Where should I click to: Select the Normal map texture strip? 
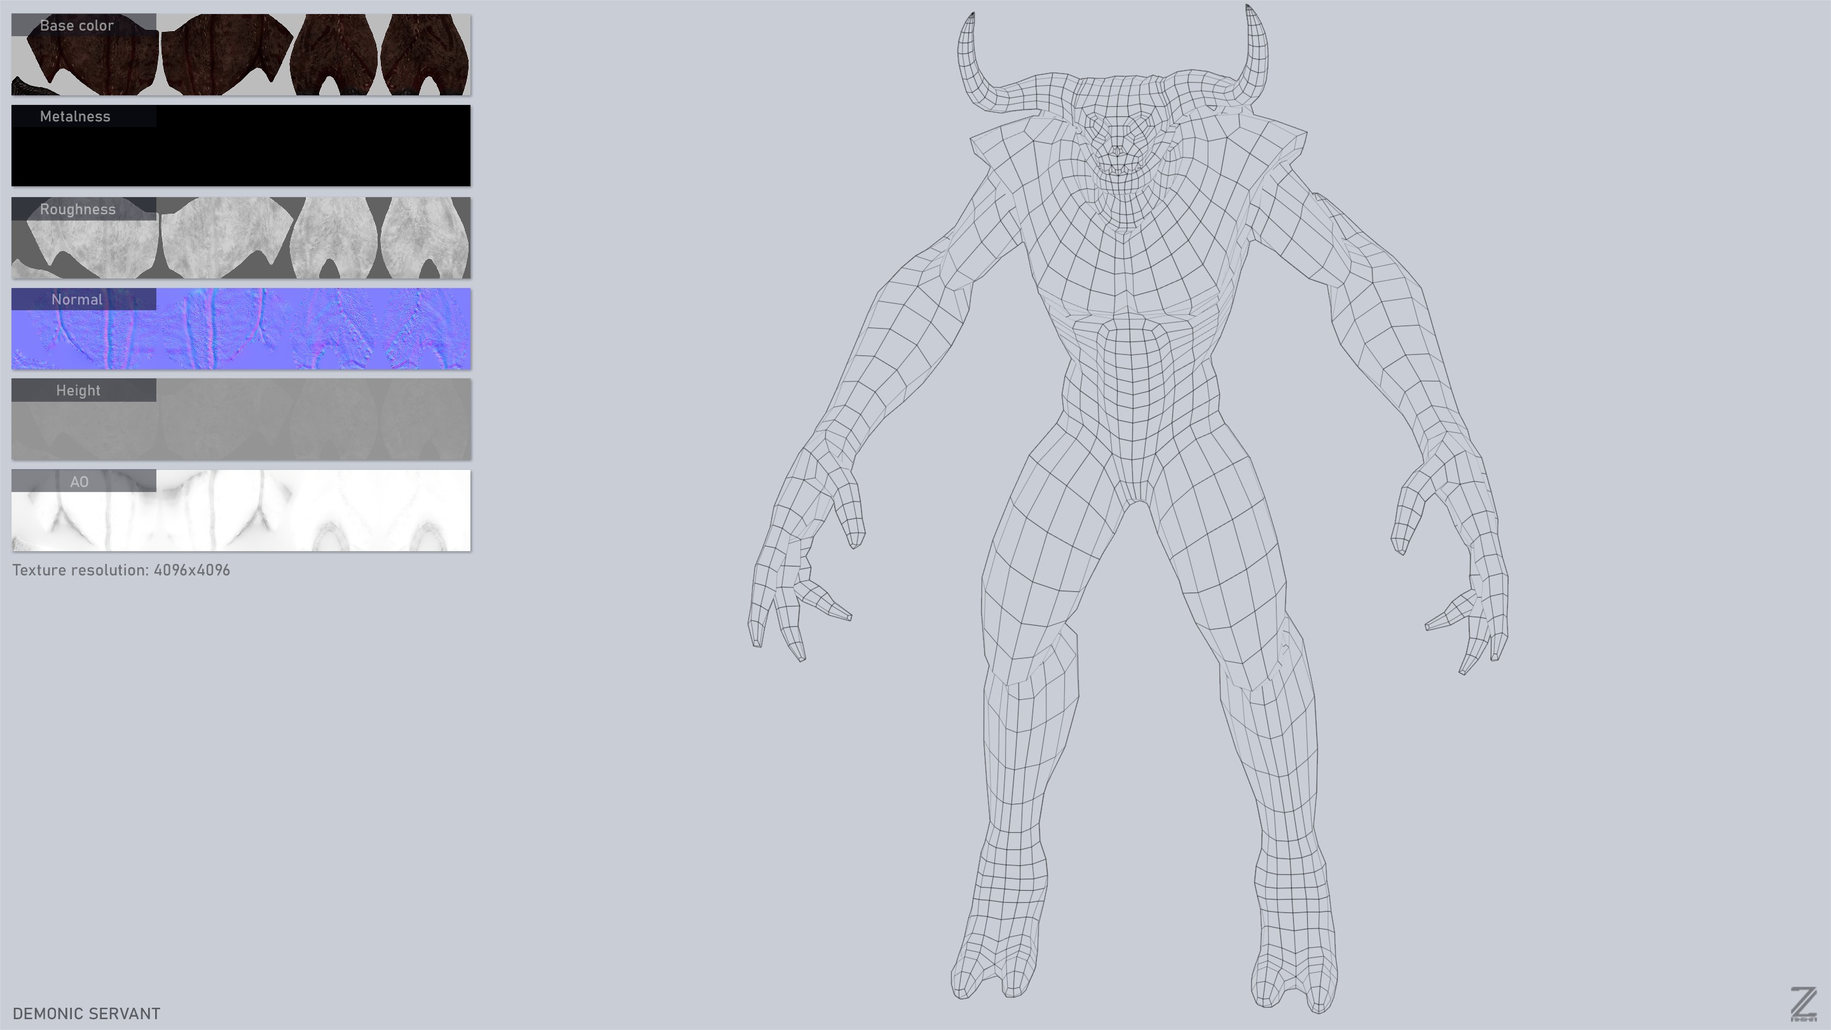241,329
